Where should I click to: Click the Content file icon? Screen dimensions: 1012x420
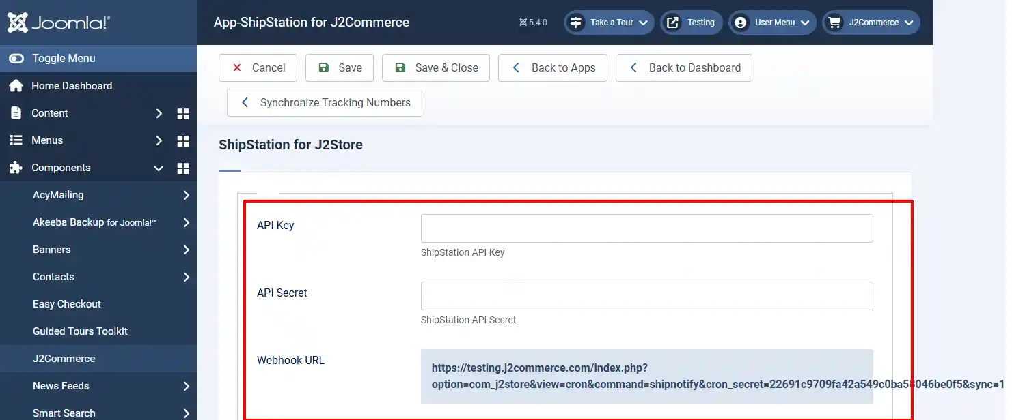[x=16, y=113]
